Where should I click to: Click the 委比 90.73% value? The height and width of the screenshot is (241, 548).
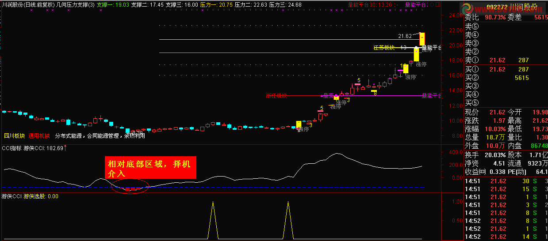(x=495, y=18)
